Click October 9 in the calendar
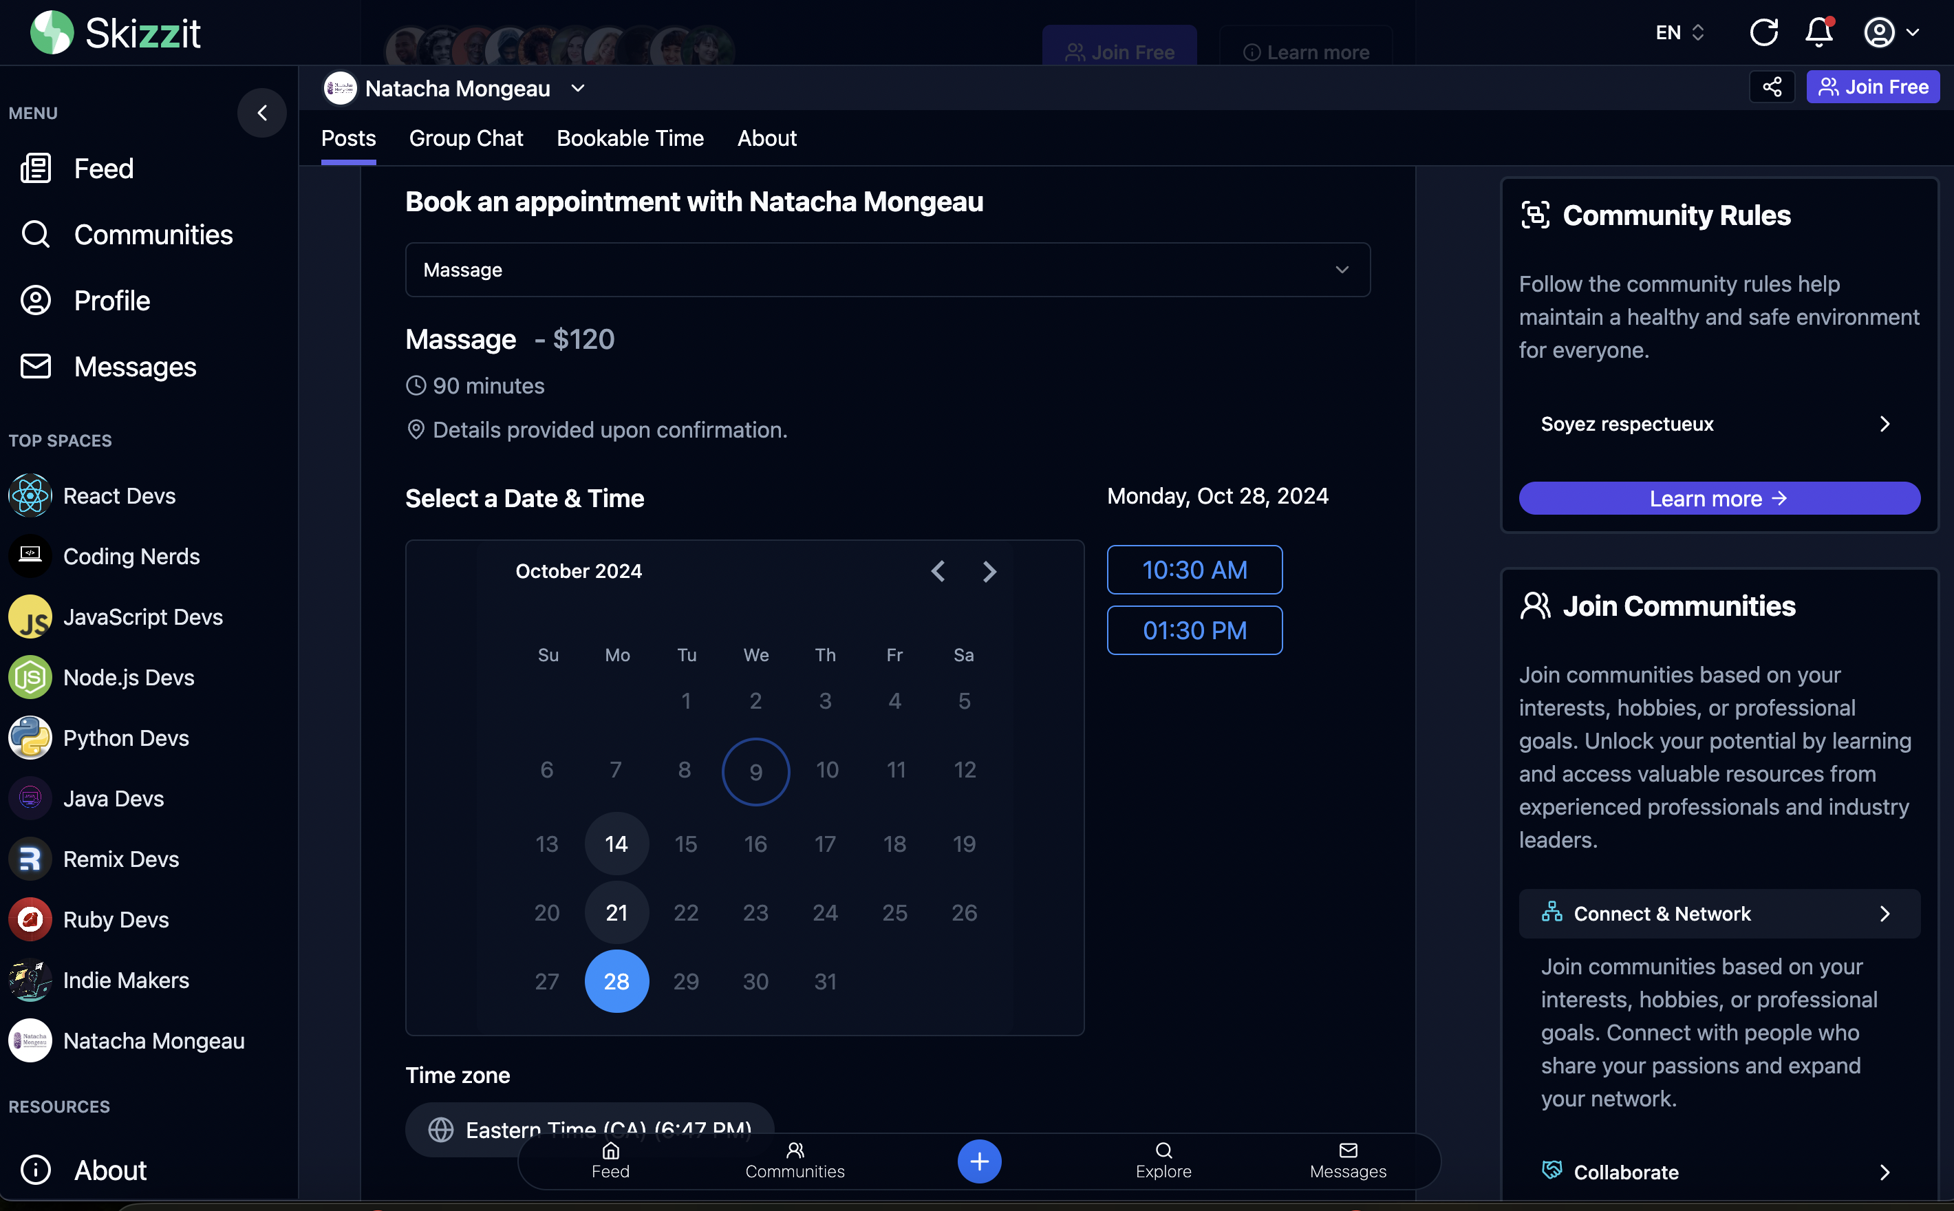1954x1211 pixels. pyautogui.click(x=755, y=771)
